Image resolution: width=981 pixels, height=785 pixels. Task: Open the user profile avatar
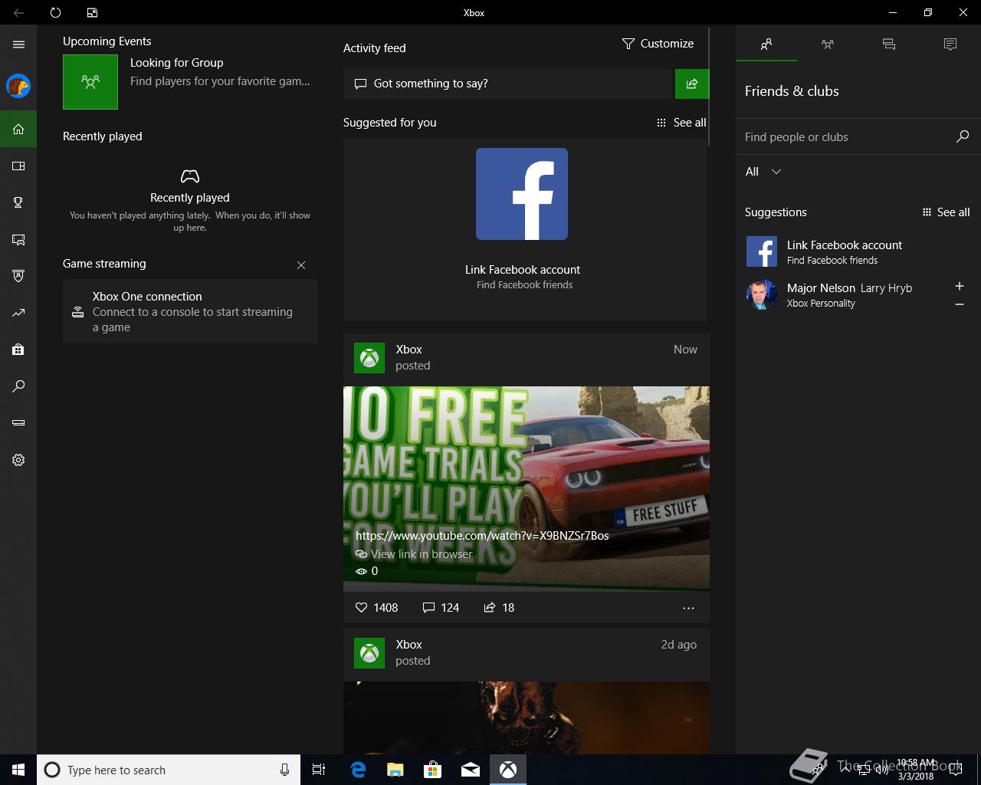coord(18,86)
